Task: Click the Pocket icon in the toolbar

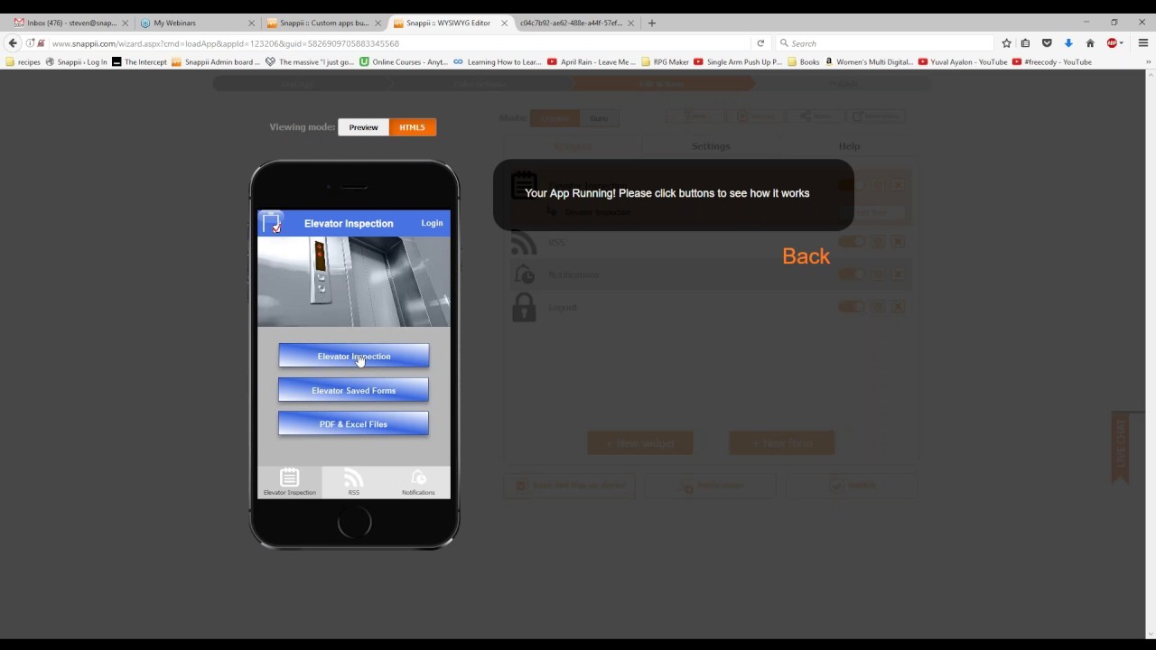Action: pos(1047,43)
